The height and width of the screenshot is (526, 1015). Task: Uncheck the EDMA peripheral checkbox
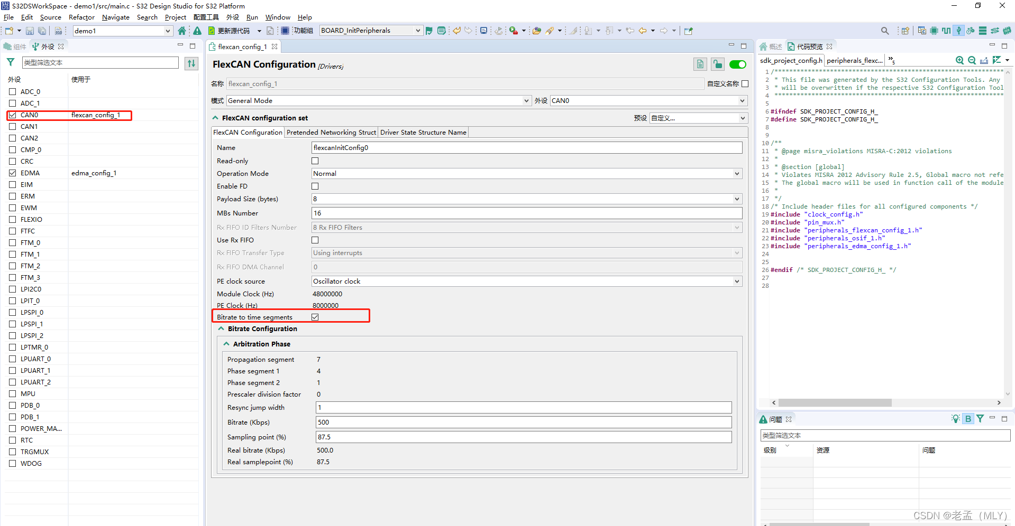(12, 173)
